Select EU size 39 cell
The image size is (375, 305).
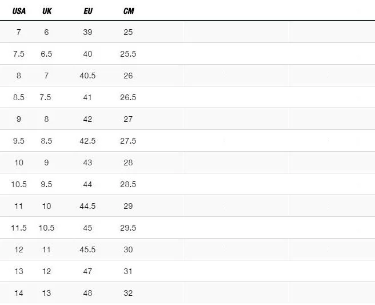coord(87,32)
